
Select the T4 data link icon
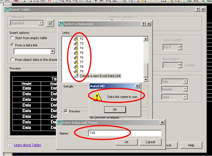click(76, 48)
